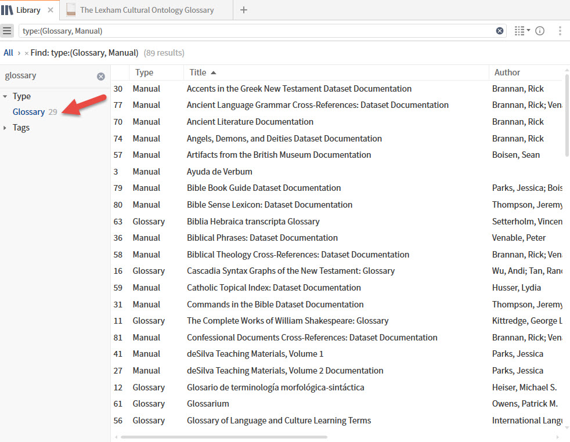Open the three-dot panel options menu

click(560, 31)
